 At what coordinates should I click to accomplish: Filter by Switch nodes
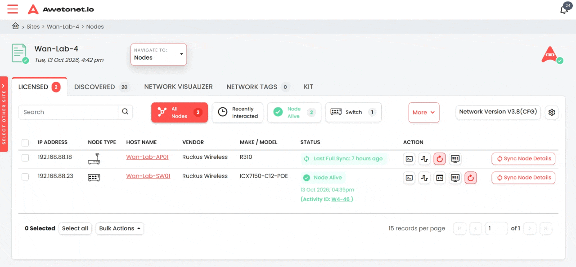click(x=353, y=112)
